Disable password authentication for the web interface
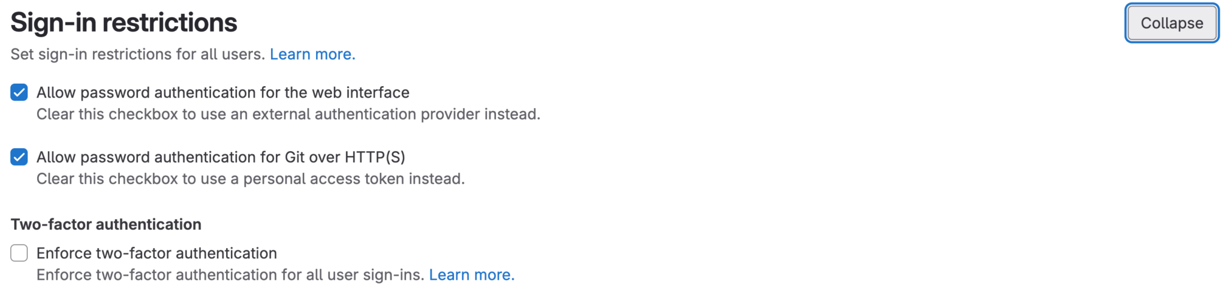 click(19, 93)
